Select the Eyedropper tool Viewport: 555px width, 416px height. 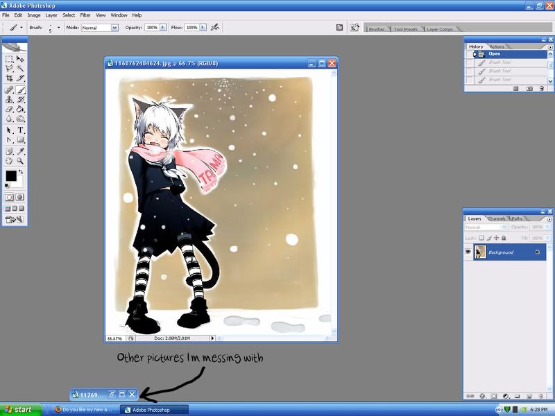(20, 152)
